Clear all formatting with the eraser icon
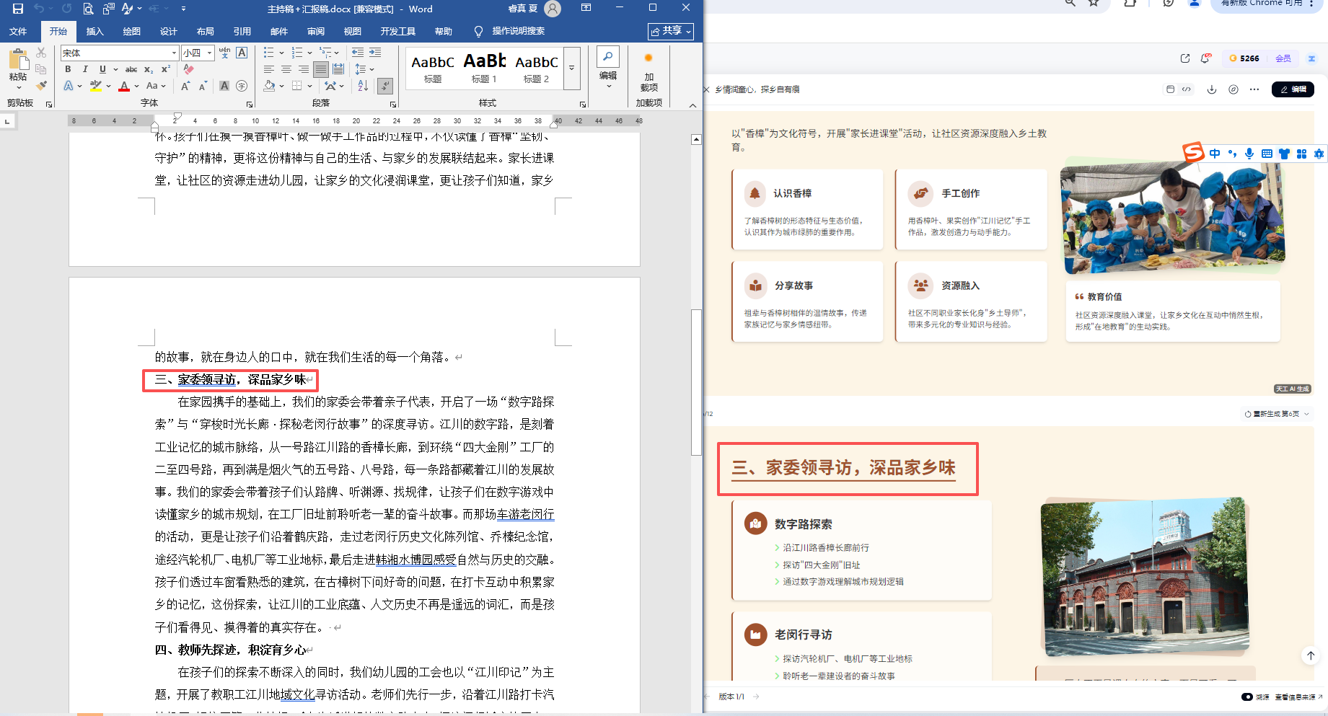The image size is (1328, 716). click(x=188, y=69)
